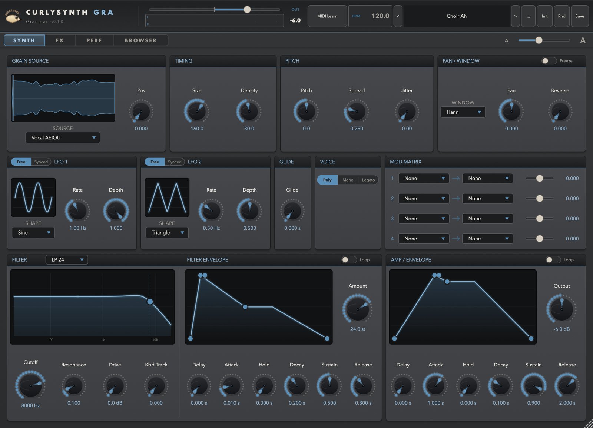Select Mono voice mode

[x=348, y=180]
